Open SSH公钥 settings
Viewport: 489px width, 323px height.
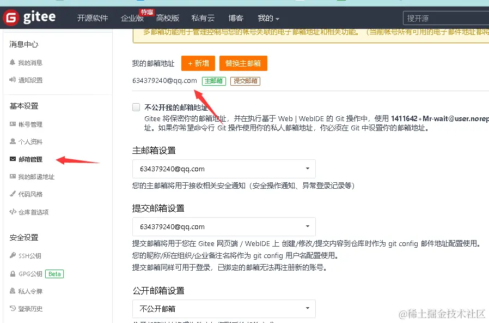click(x=29, y=256)
